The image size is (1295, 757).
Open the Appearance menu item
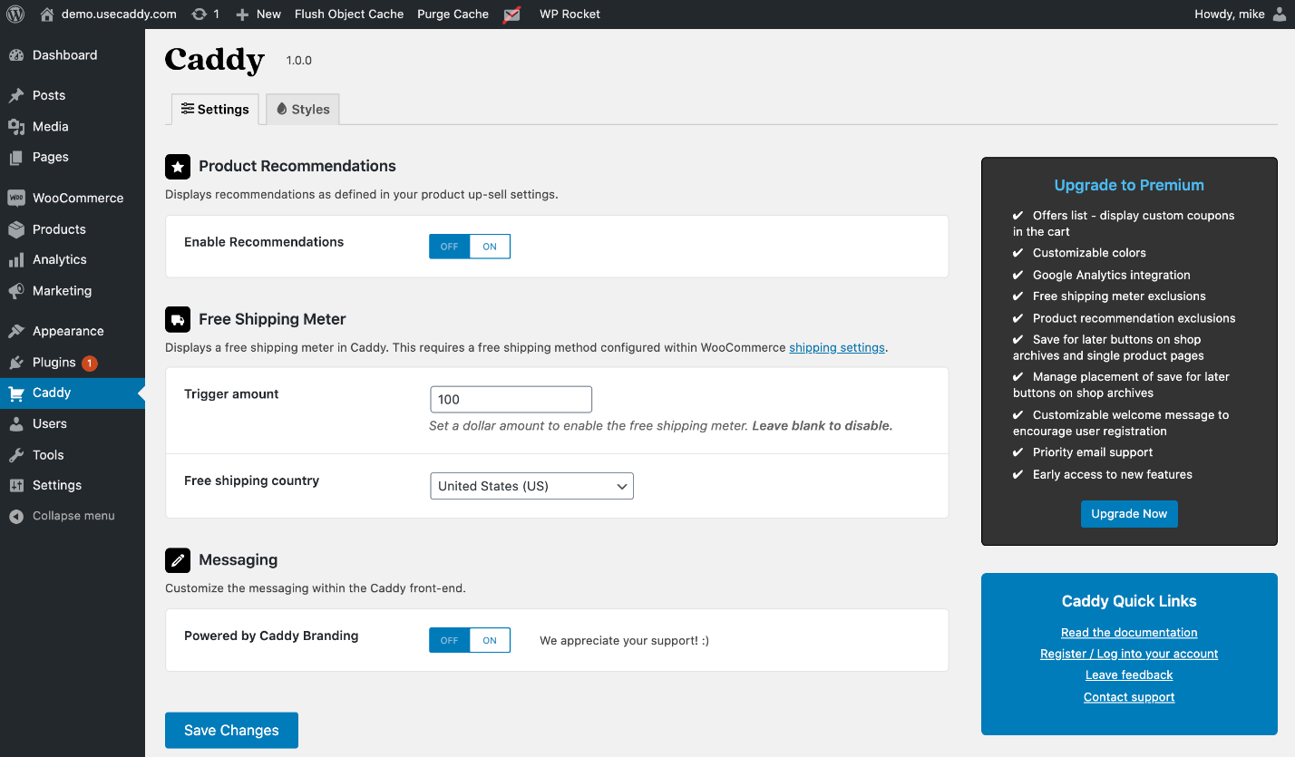(73, 331)
